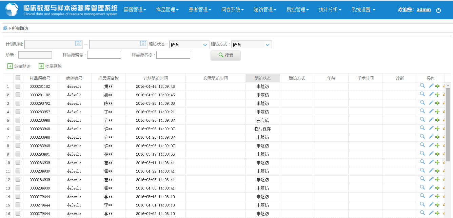The image size is (453, 218).
Task: Focus the 诊断 filter input field
Action: click(35, 55)
